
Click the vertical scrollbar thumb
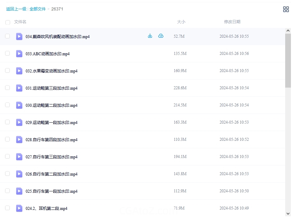point(288,61)
